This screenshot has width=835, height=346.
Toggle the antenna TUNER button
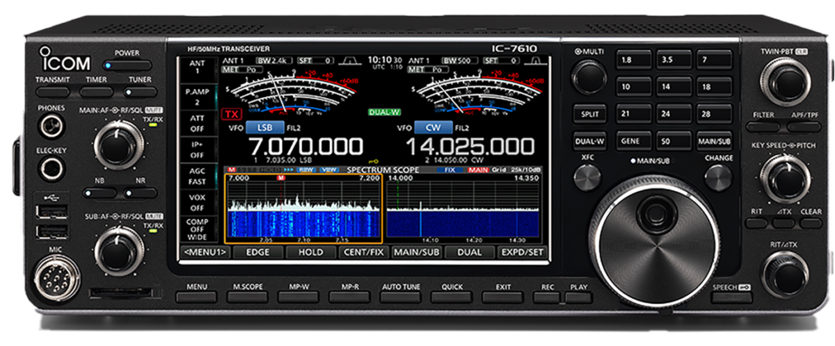[x=141, y=91]
